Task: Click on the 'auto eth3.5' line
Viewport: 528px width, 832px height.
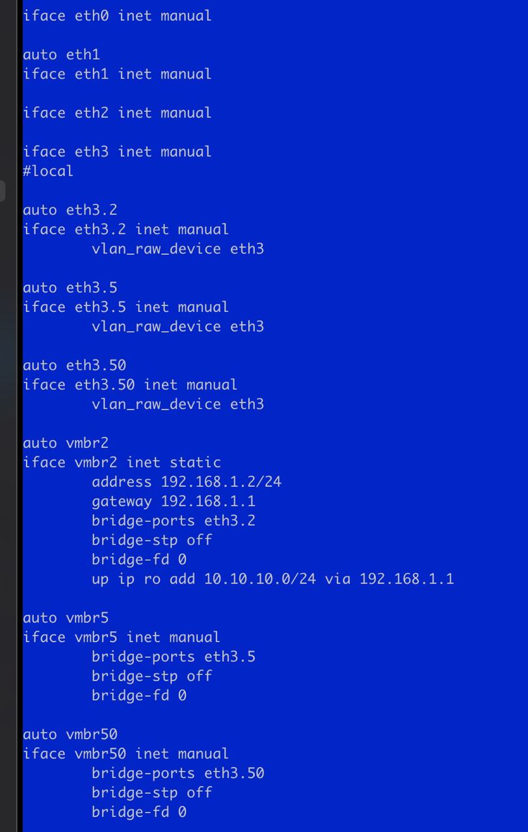Action: tap(70, 287)
